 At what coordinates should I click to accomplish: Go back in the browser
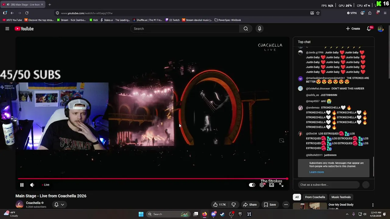(12, 13)
